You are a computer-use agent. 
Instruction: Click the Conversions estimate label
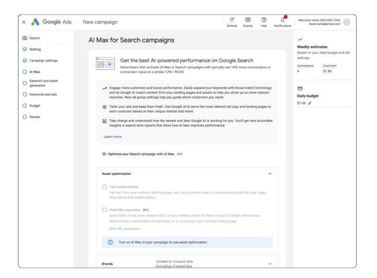[x=306, y=66]
